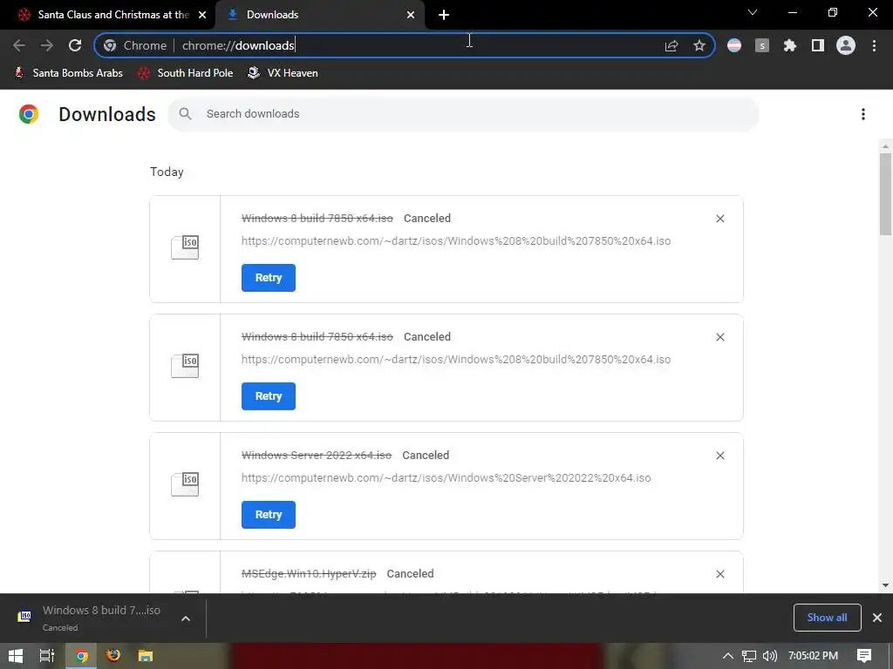The image size is (893, 669).
Task: Remove the second Windows 8 build 7850 entry
Action: pos(719,337)
